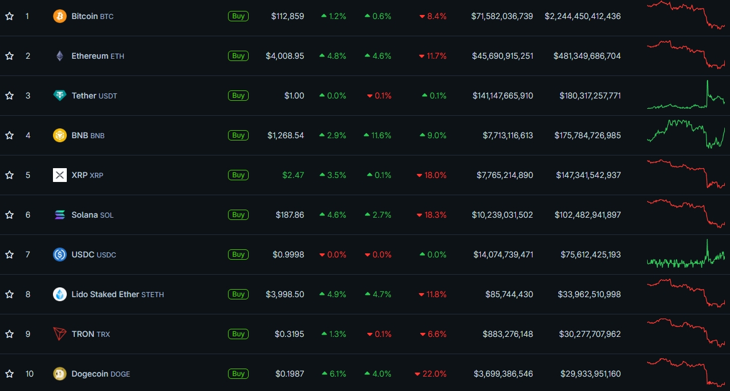Click the XRP logo icon

(x=60, y=175)
